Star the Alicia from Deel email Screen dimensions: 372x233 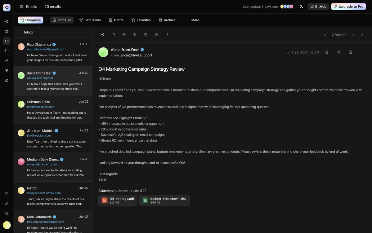point(327,52)
